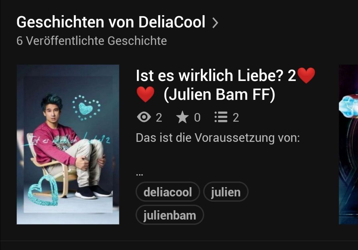The width and height of the screenshot is (358, 250).
Task: Select the vote count 0 next to the star
Action: coord(197,118)
